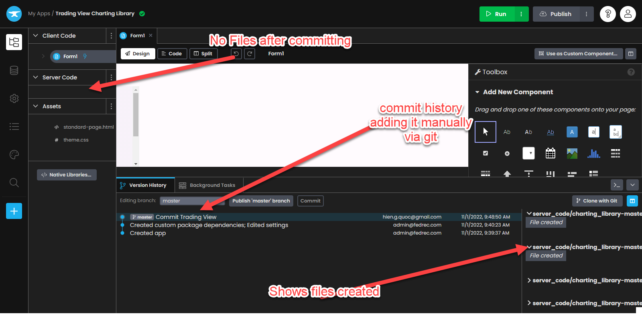
Task: Pick the TextArea component
Action: pos(616,132)
